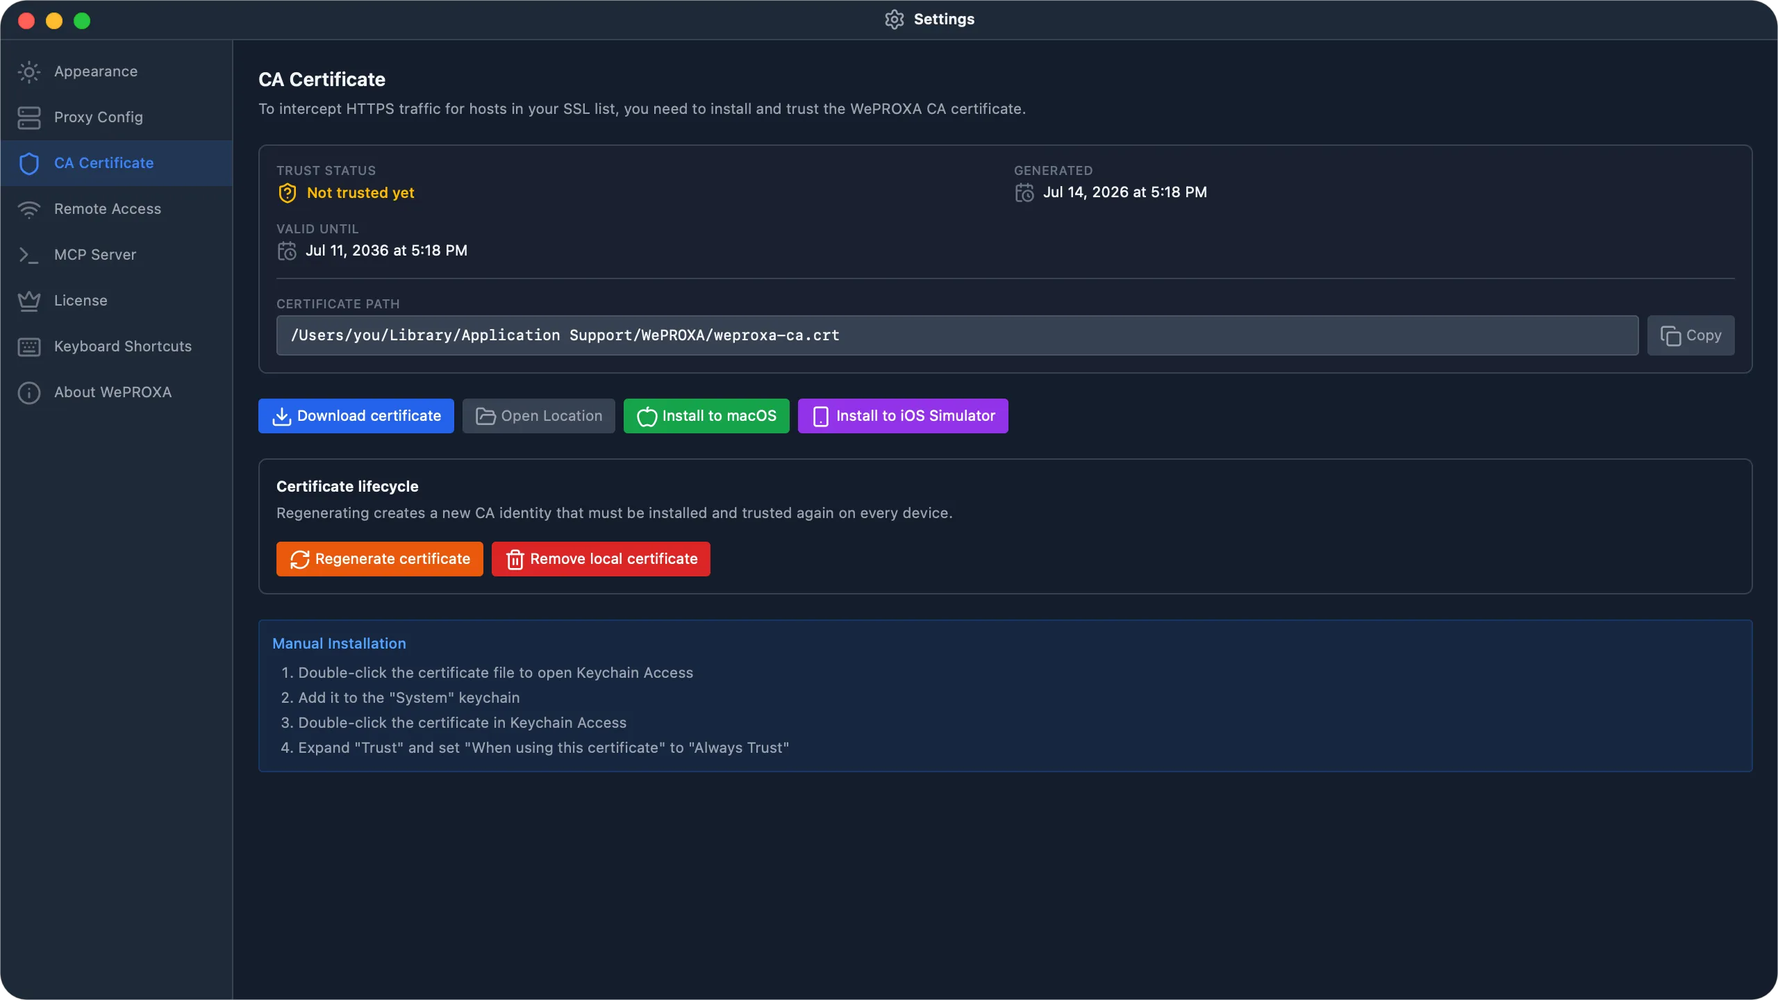Click the Not trusted shield warning icon

pos(288,193)
